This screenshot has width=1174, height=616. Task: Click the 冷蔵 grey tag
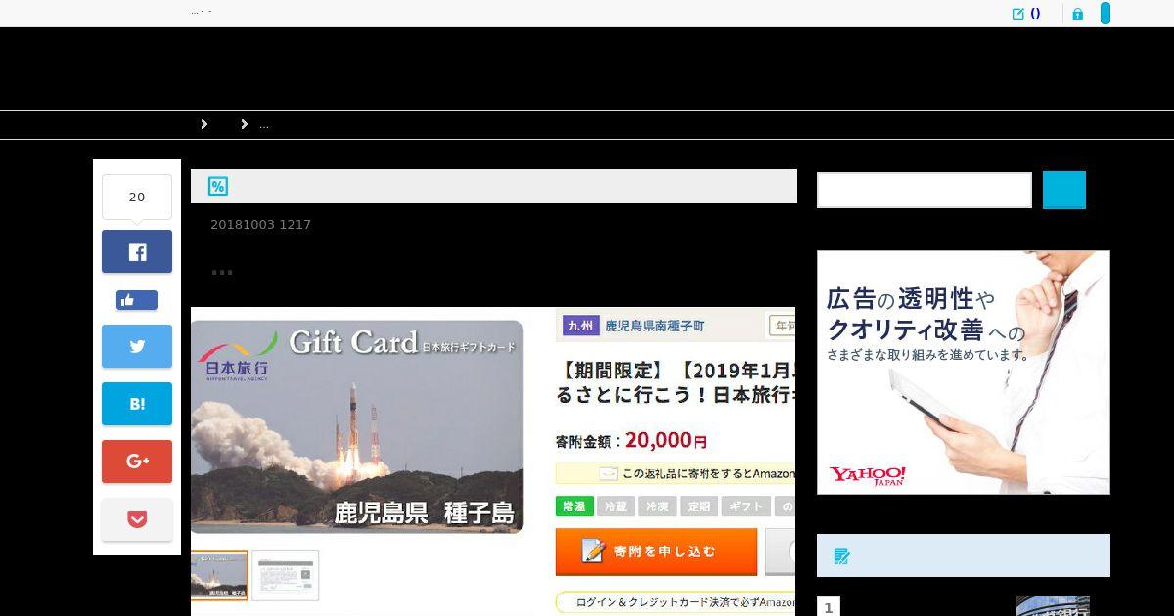pyautogui.click(x=615, y=506)
